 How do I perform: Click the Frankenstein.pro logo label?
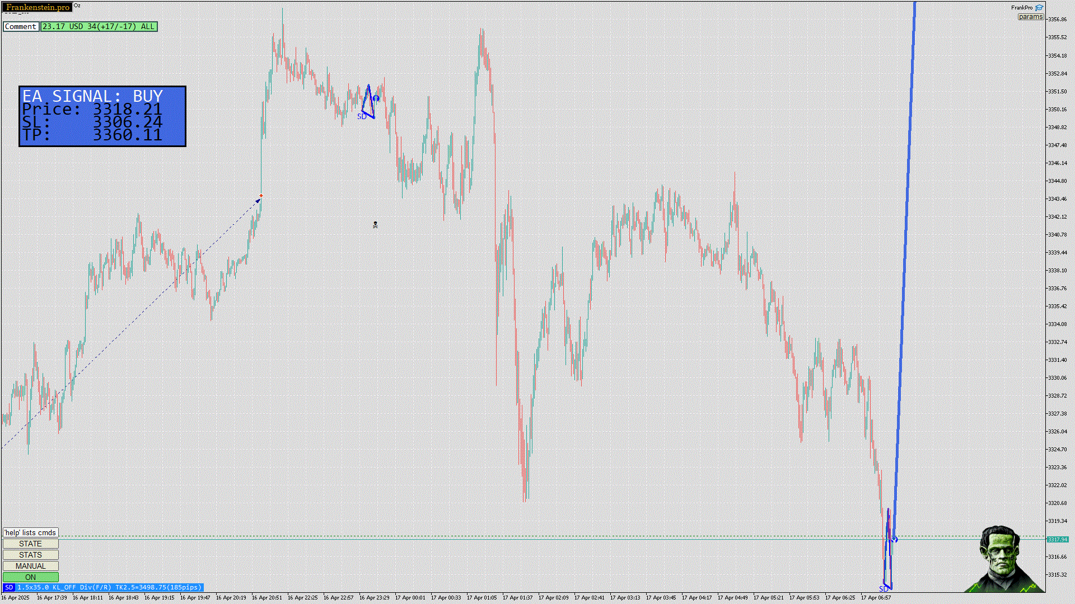click(x=38, y=7)
